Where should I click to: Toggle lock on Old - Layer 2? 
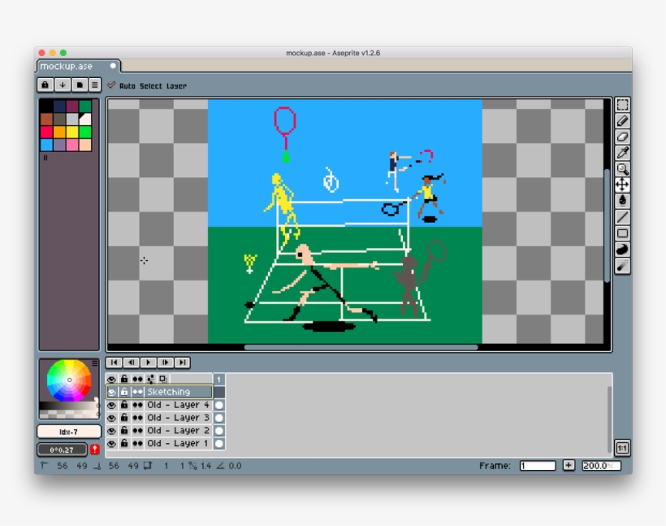124,431
